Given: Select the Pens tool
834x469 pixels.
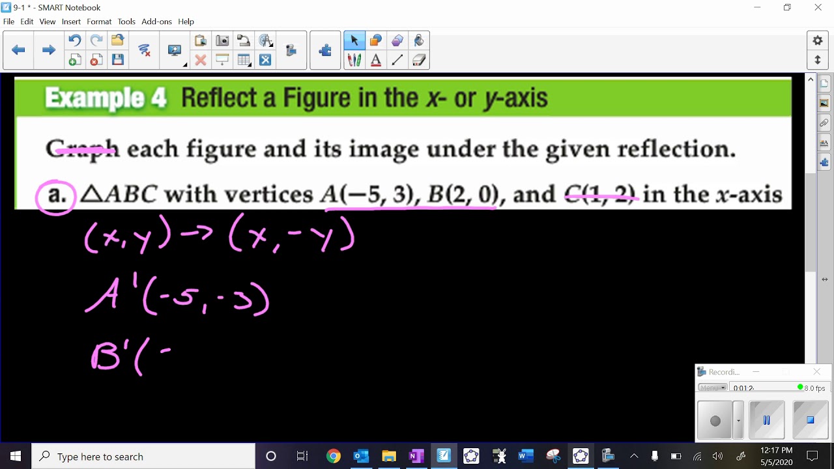Looking at the screenshot, I should 354,60.
